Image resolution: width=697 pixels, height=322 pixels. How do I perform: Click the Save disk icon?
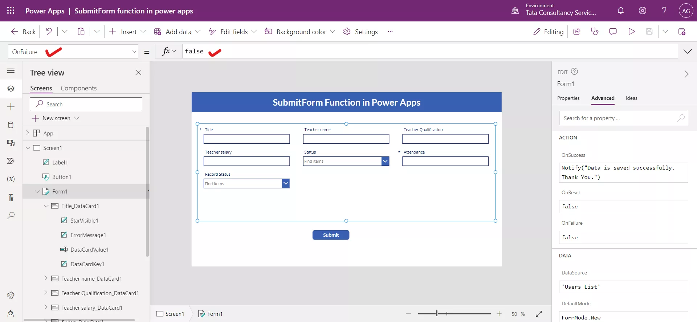tap(649, 32)
